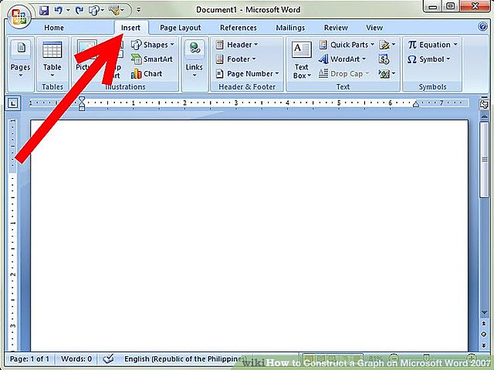Expand the Pages button dropdown

pos(21,59)
